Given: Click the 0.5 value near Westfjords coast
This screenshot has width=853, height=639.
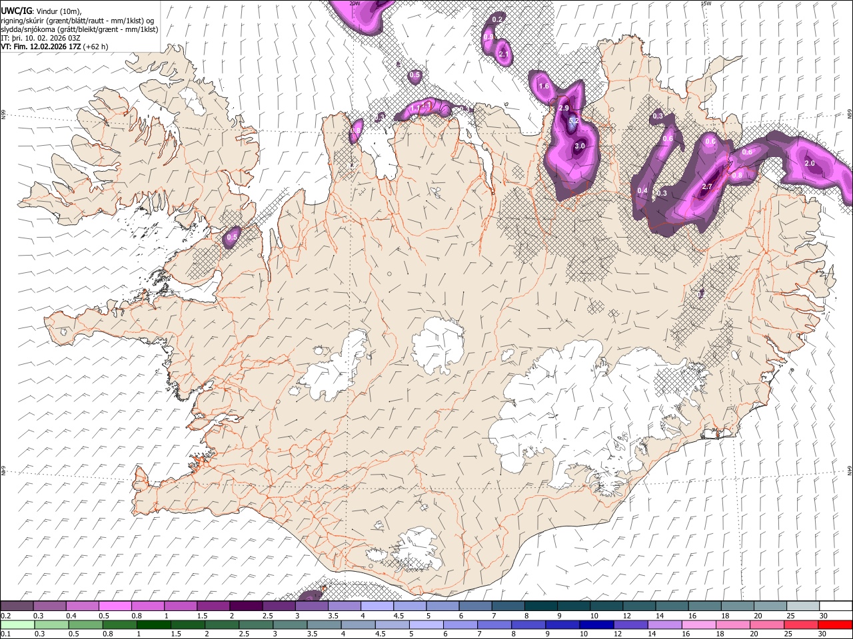Looking at the screenshot, I should click(x=232, y=237).
